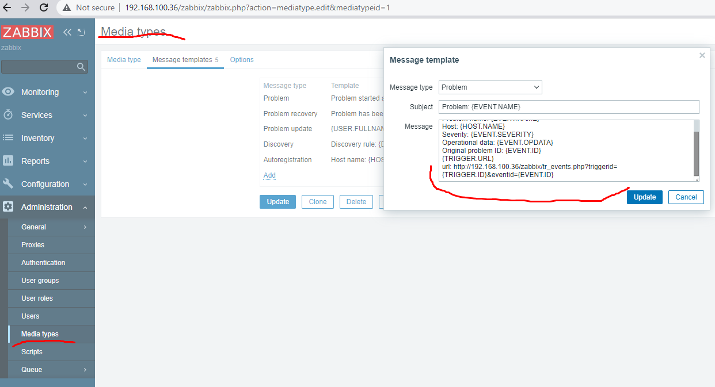Click the Reports chart icon
Image resolution: width=715 pixels, height=387 pixels.
(8, 161)
